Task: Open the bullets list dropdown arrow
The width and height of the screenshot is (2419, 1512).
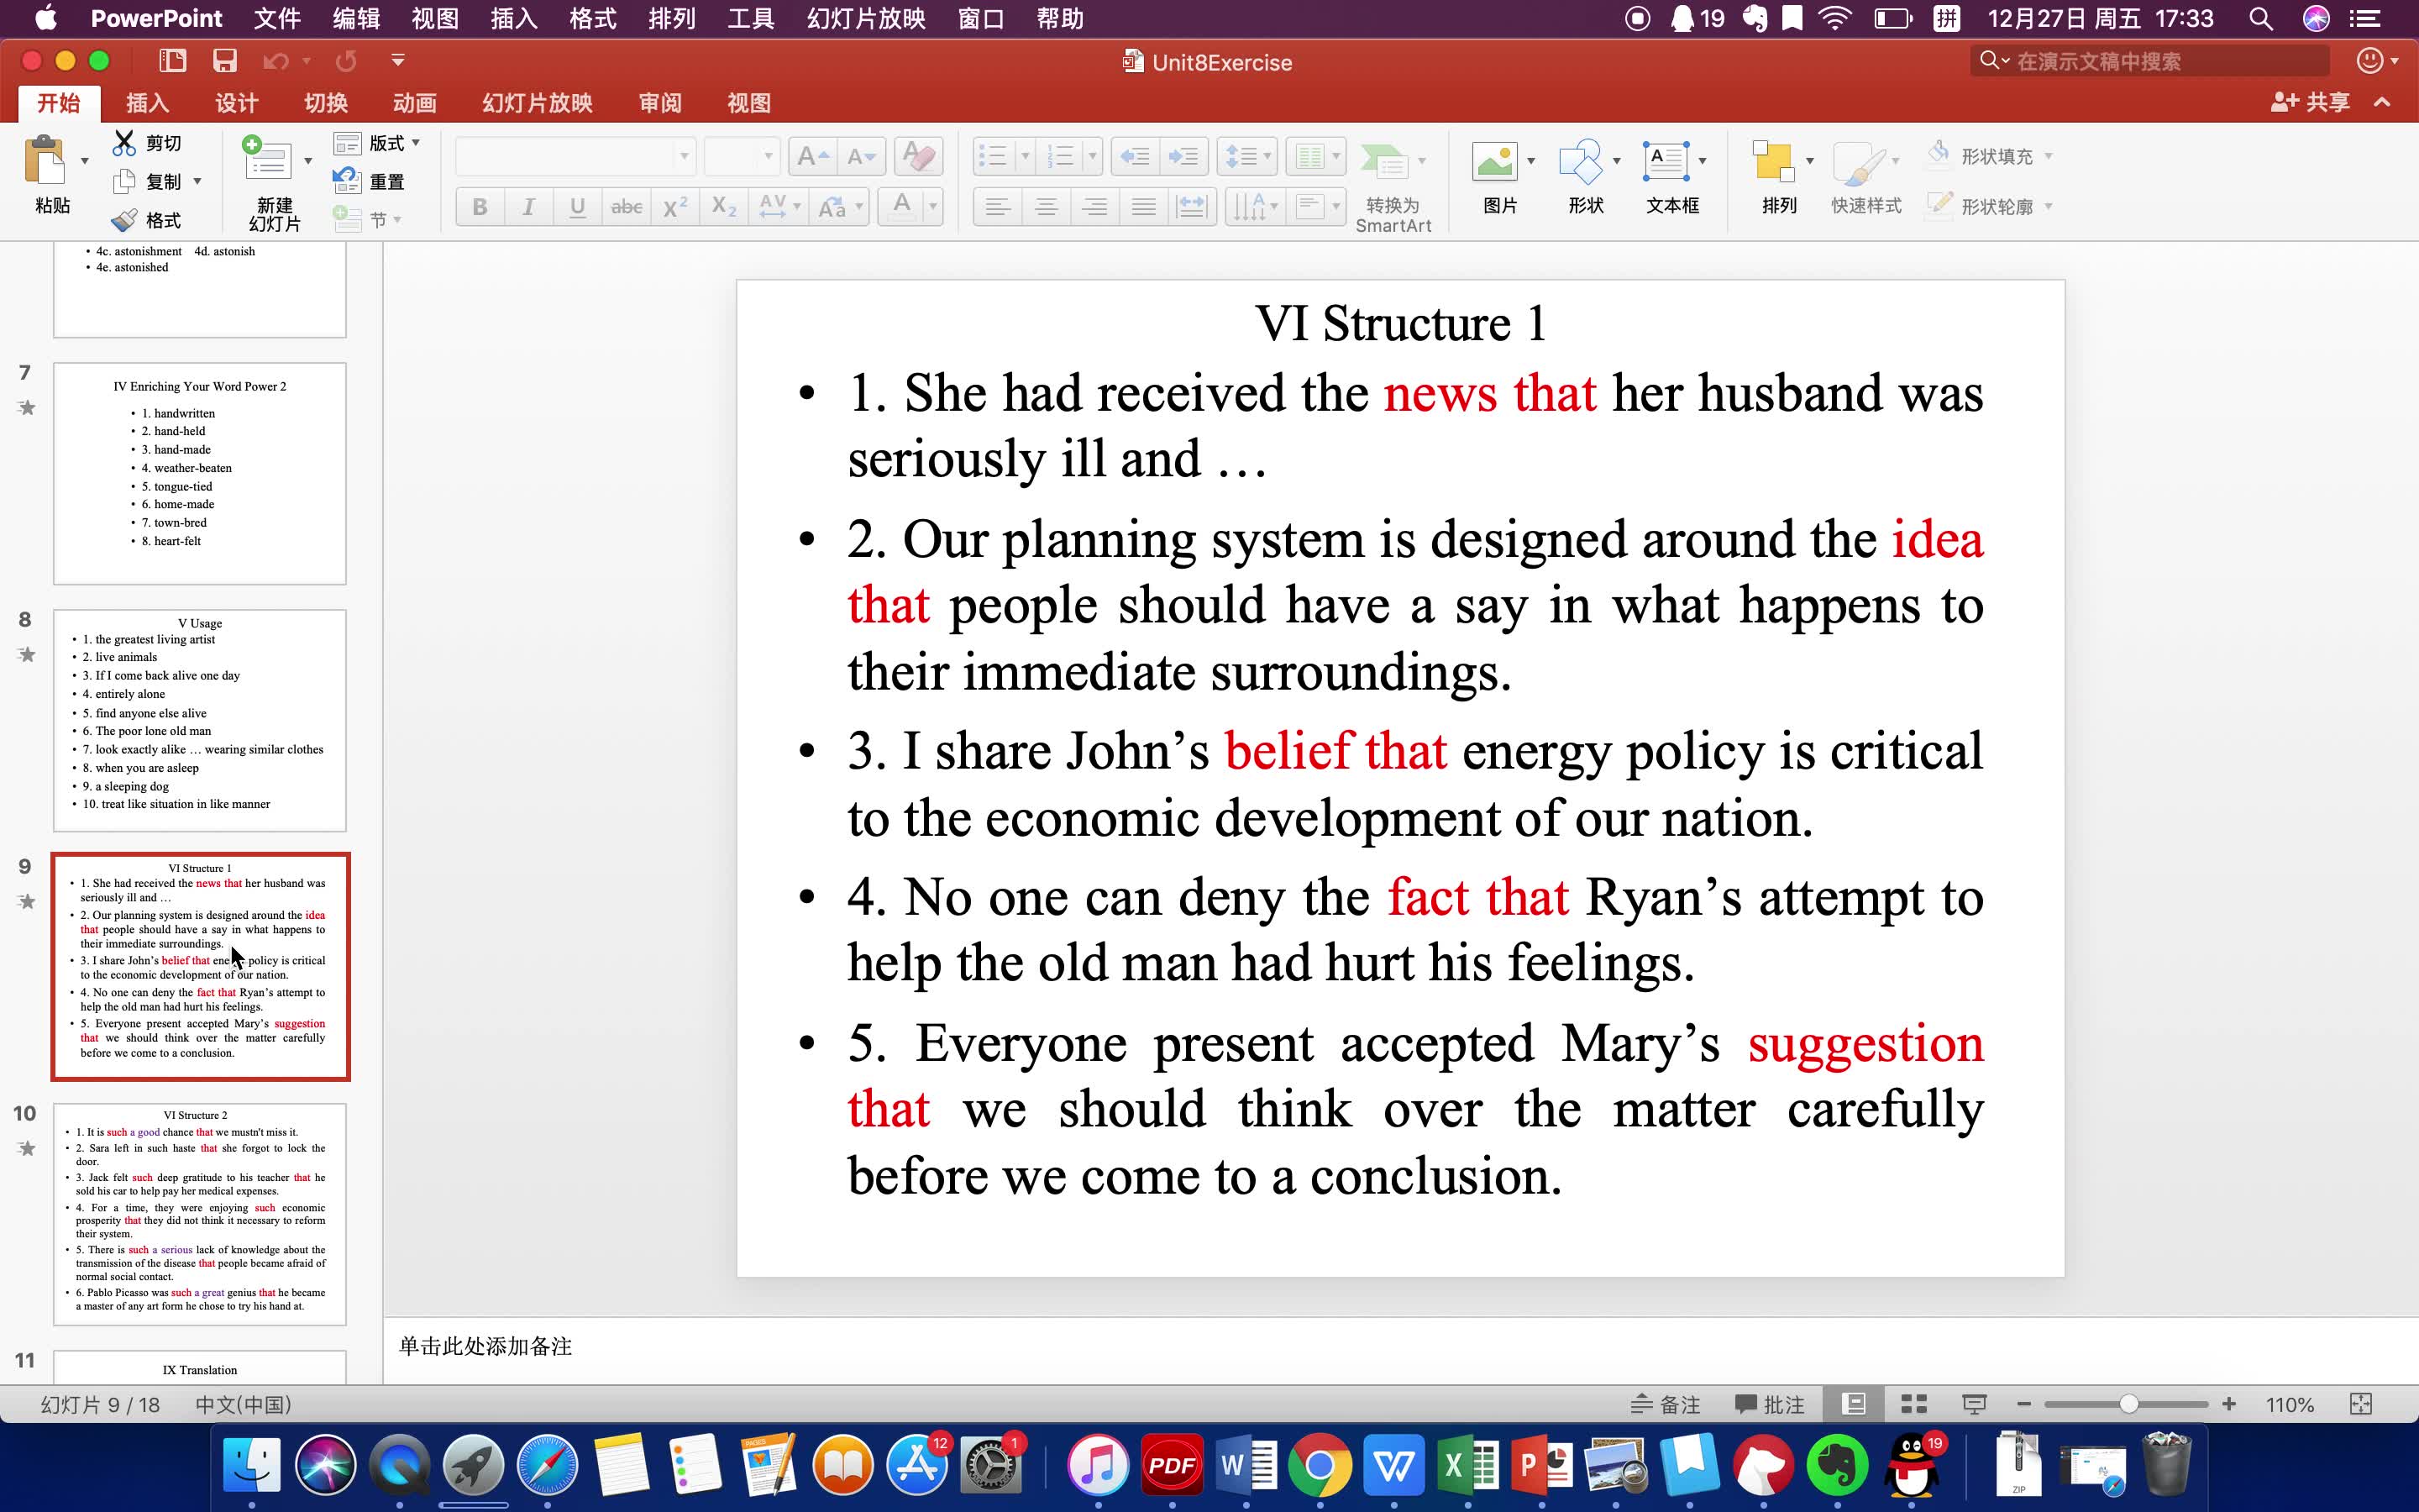Action: click(x=1025, y=156)
